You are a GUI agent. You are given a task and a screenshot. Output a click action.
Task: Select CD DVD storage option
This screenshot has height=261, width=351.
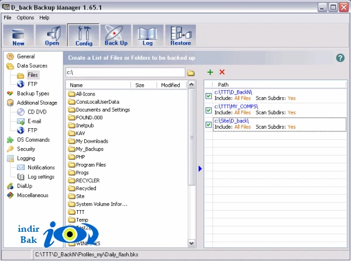coord(37,112)
